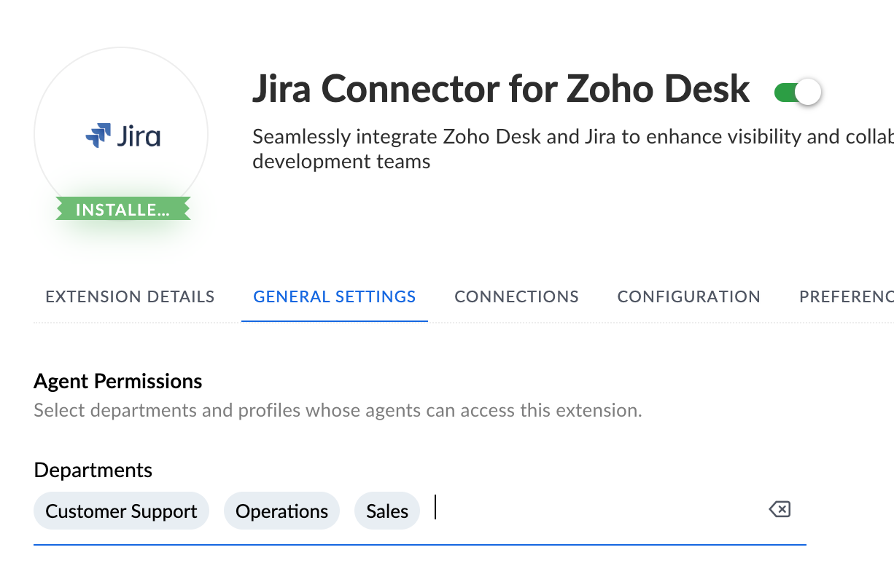Viewport: 894px width, 574px height.
Task: Click the Jira logo icon
Action: [x=98, y=136]
